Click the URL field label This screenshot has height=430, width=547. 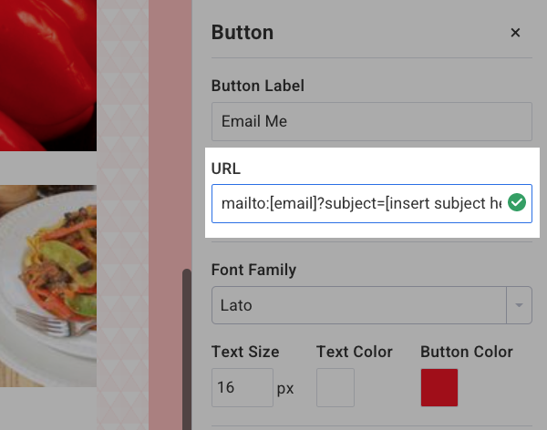click(x=225, y=169)
